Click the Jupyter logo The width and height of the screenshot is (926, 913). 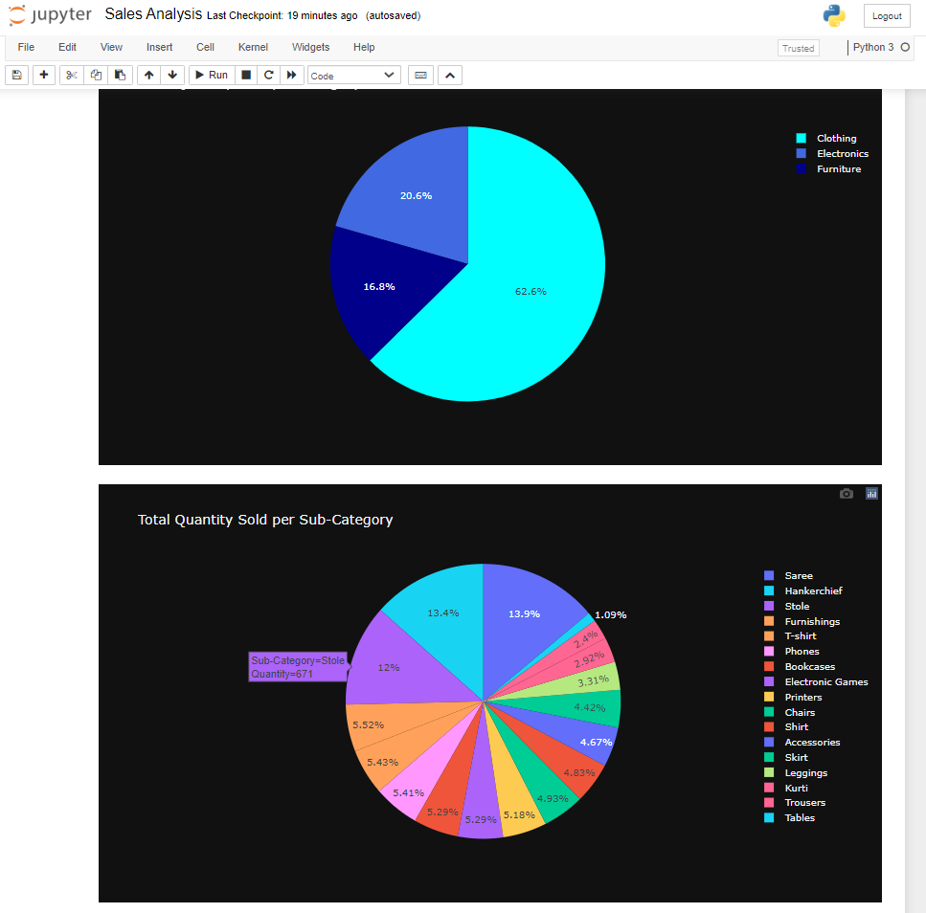(x=50, y=14)
